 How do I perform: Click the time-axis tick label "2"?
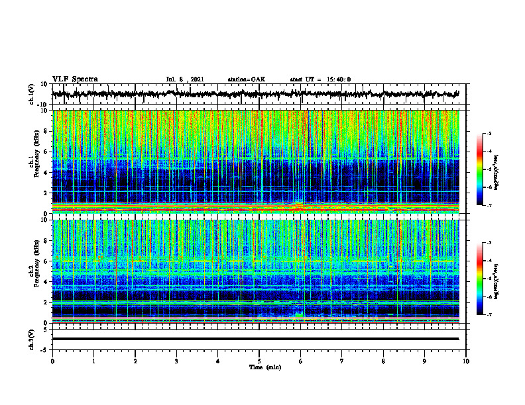tap(135, 361)
